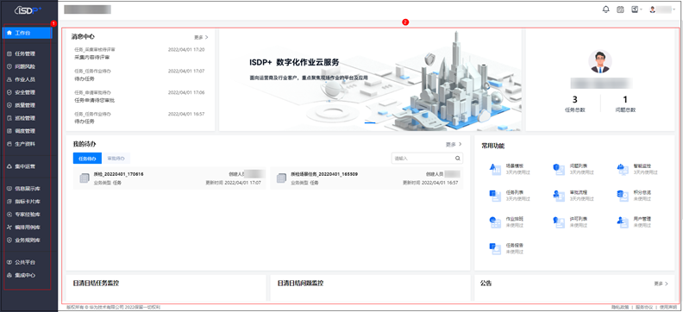This screenshot has width=683, height=312.
Task: Select the 专家经验库 menu item
Action: (28, 215)
